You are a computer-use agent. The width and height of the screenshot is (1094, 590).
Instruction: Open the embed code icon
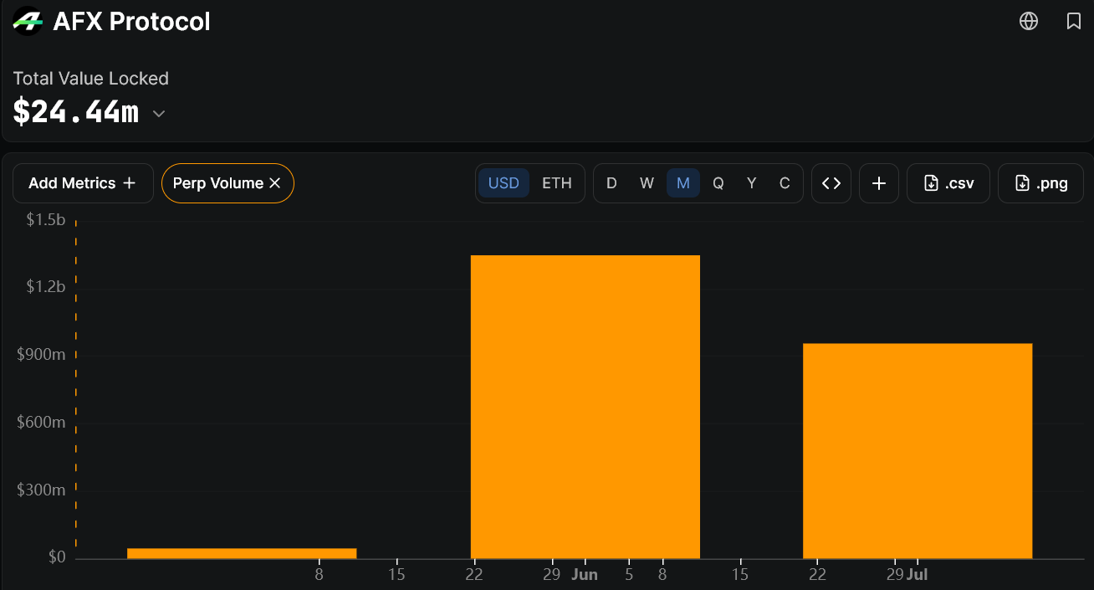point(831,183)
